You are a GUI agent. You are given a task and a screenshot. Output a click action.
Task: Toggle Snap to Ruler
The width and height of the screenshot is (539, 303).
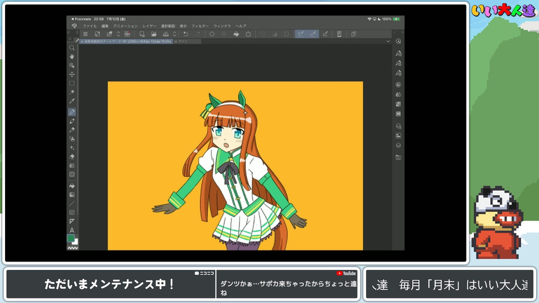click(x=301, y=34)
